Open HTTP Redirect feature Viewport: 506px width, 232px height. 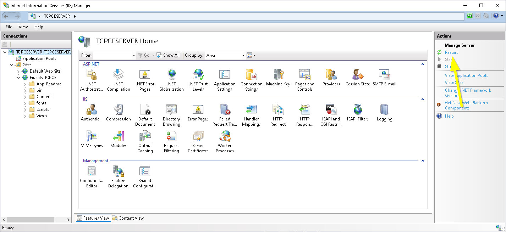pyautogui.click(x=278, y=115)
